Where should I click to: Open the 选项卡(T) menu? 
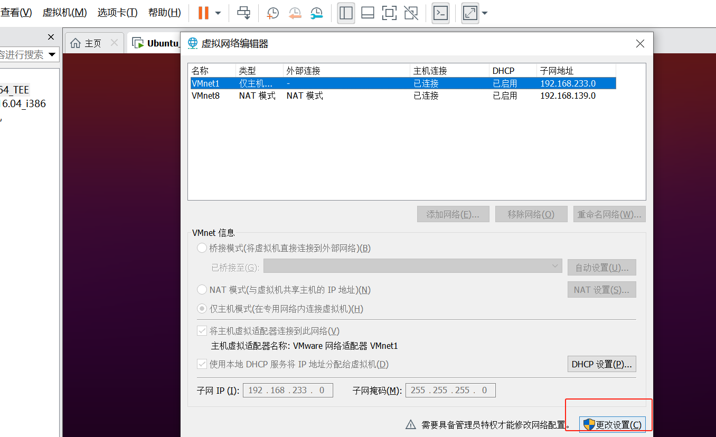pos(117,13)
